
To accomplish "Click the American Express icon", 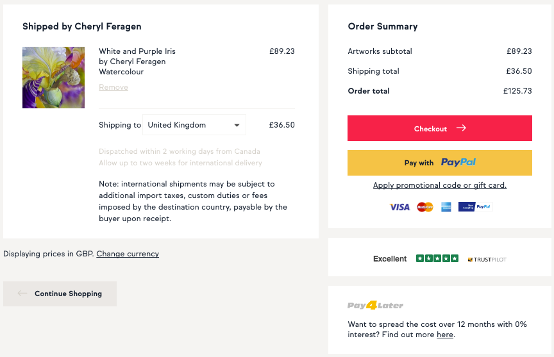I will [x=446, y=207].
